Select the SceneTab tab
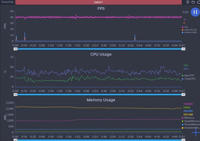 [7, 2]
